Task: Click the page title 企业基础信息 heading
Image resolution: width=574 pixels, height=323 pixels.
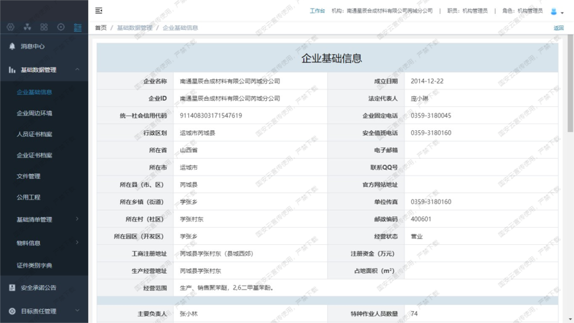Action: click(x=332, y=58)
